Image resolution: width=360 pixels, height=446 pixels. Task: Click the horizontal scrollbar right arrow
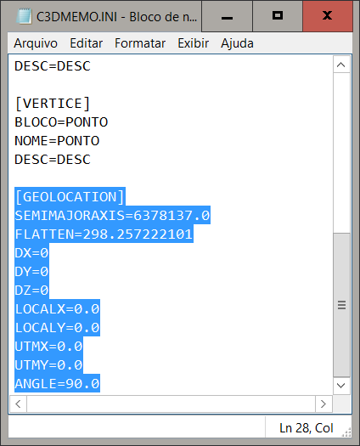[x=323, y=404]
